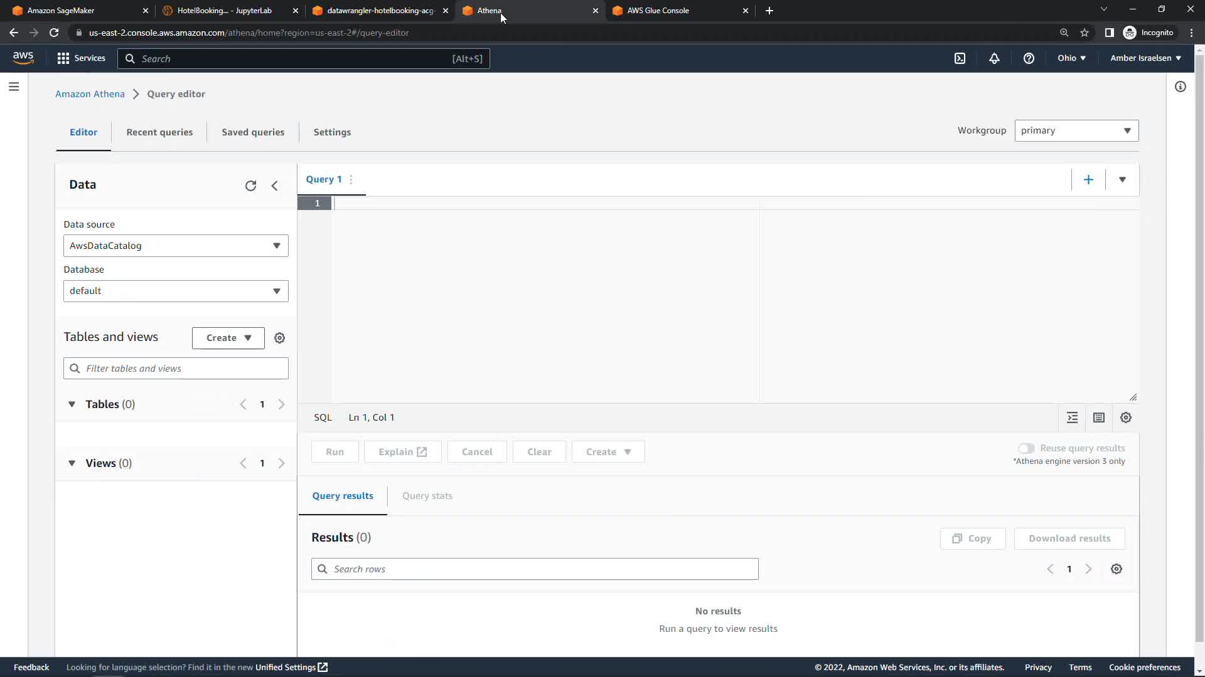Image resolution: width=1205 pixels, height=677 pixels.
Task: Refresh the Data panel
Action: point(250,186)
